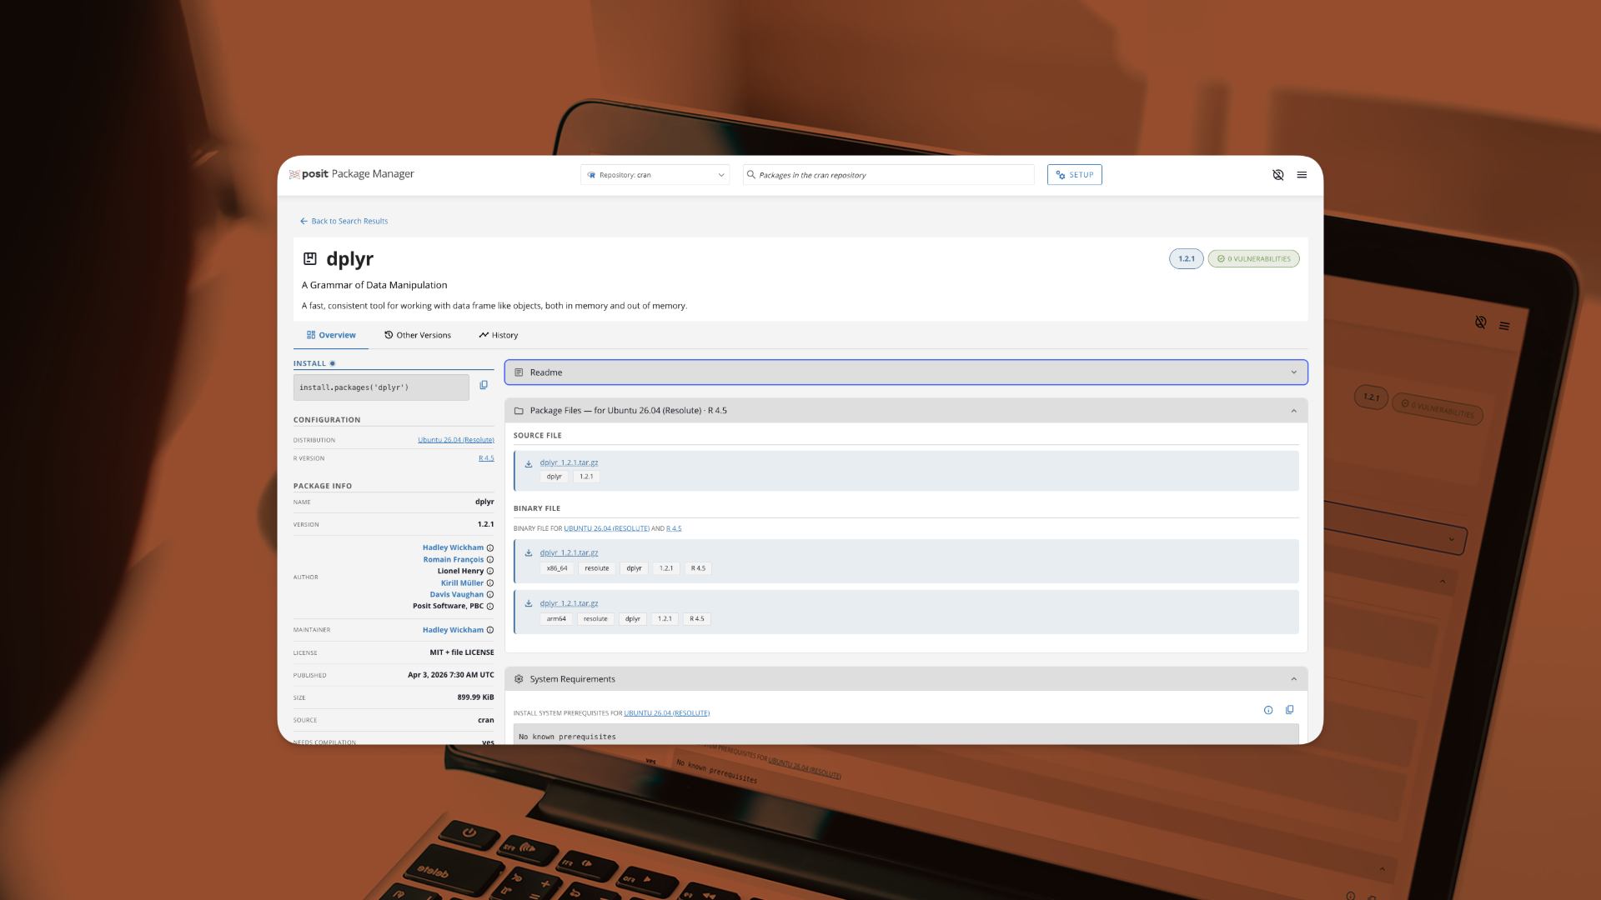Open the Repository: cran dropdown
1601x900 pixels.
pyautogui.click(x=655, y=175)
